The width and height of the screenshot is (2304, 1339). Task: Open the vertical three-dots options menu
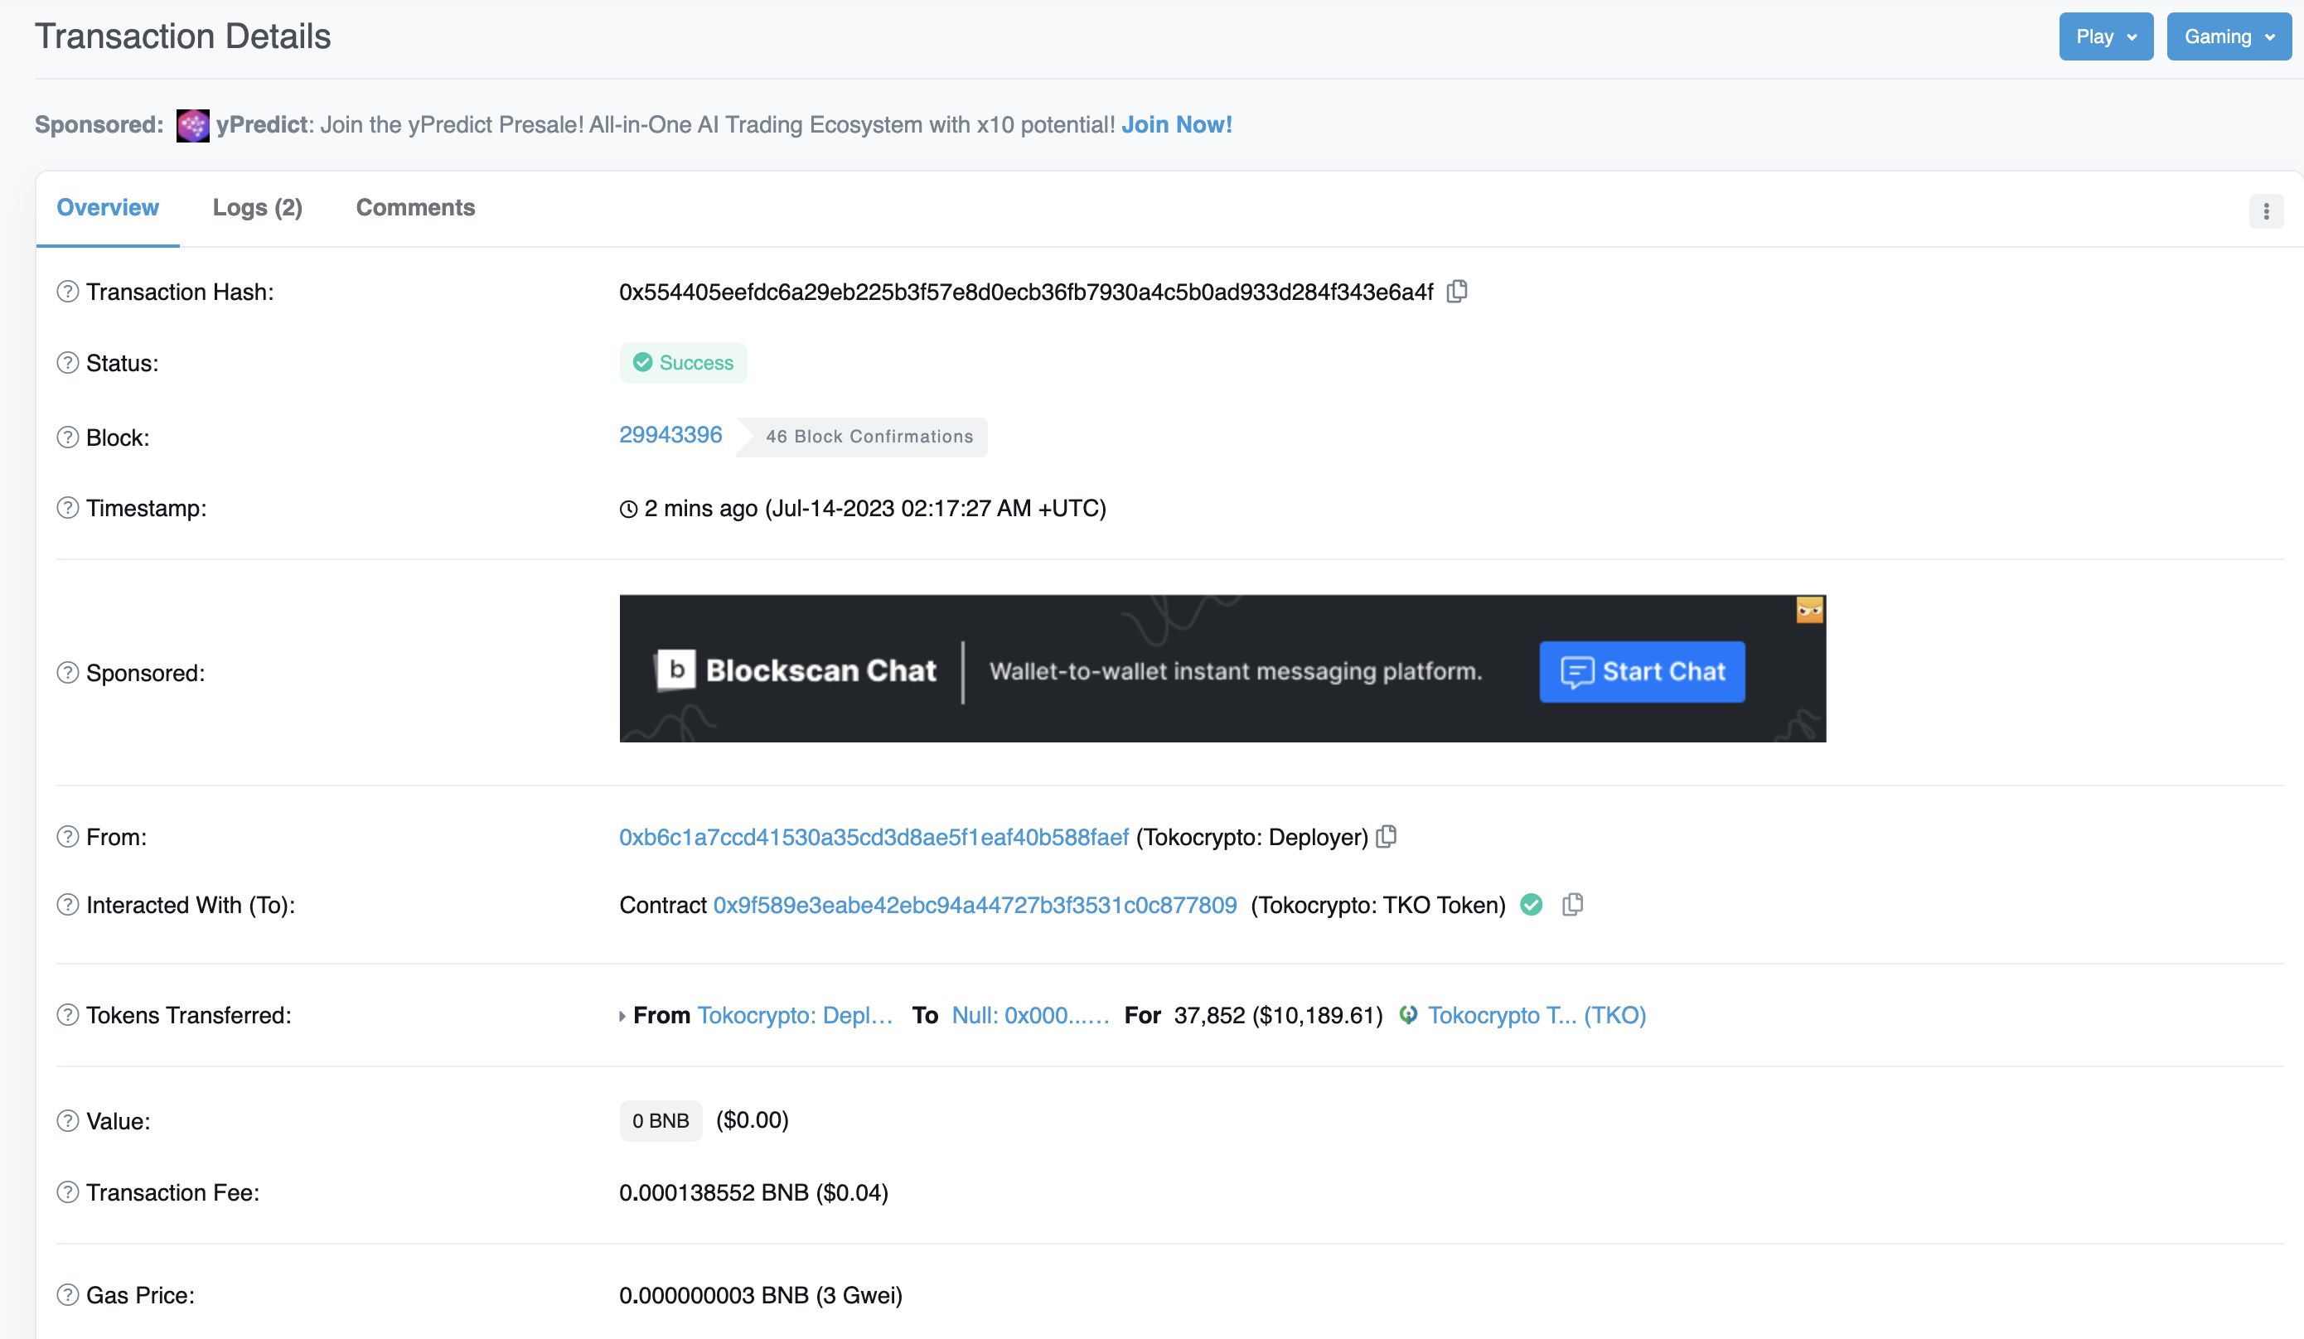(x=2266, y=211)
